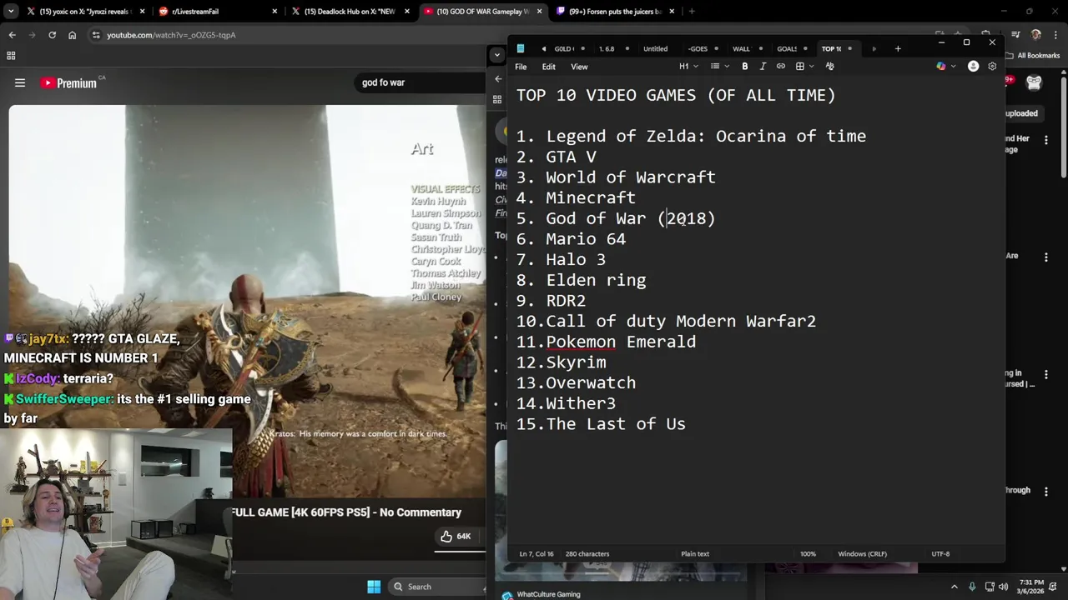Reload the YouTube page
1068x600 pixels.
(52, 35)
